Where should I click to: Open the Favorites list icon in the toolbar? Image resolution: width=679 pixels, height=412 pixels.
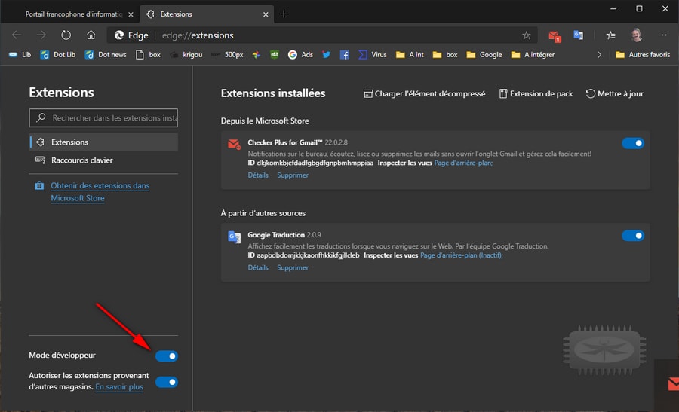[610, 35]
